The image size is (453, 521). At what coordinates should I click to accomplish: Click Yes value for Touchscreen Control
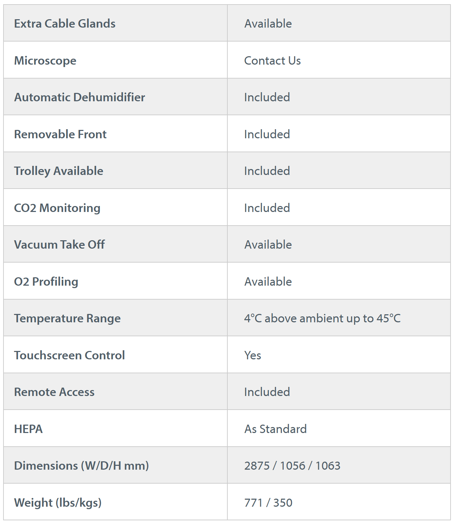coord(253,355)
